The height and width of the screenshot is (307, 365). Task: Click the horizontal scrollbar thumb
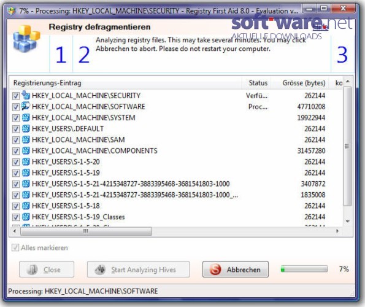[x=86, y=231]
